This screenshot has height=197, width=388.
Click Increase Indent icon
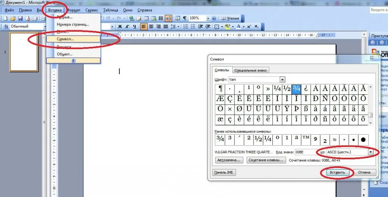tap(208, 26)
